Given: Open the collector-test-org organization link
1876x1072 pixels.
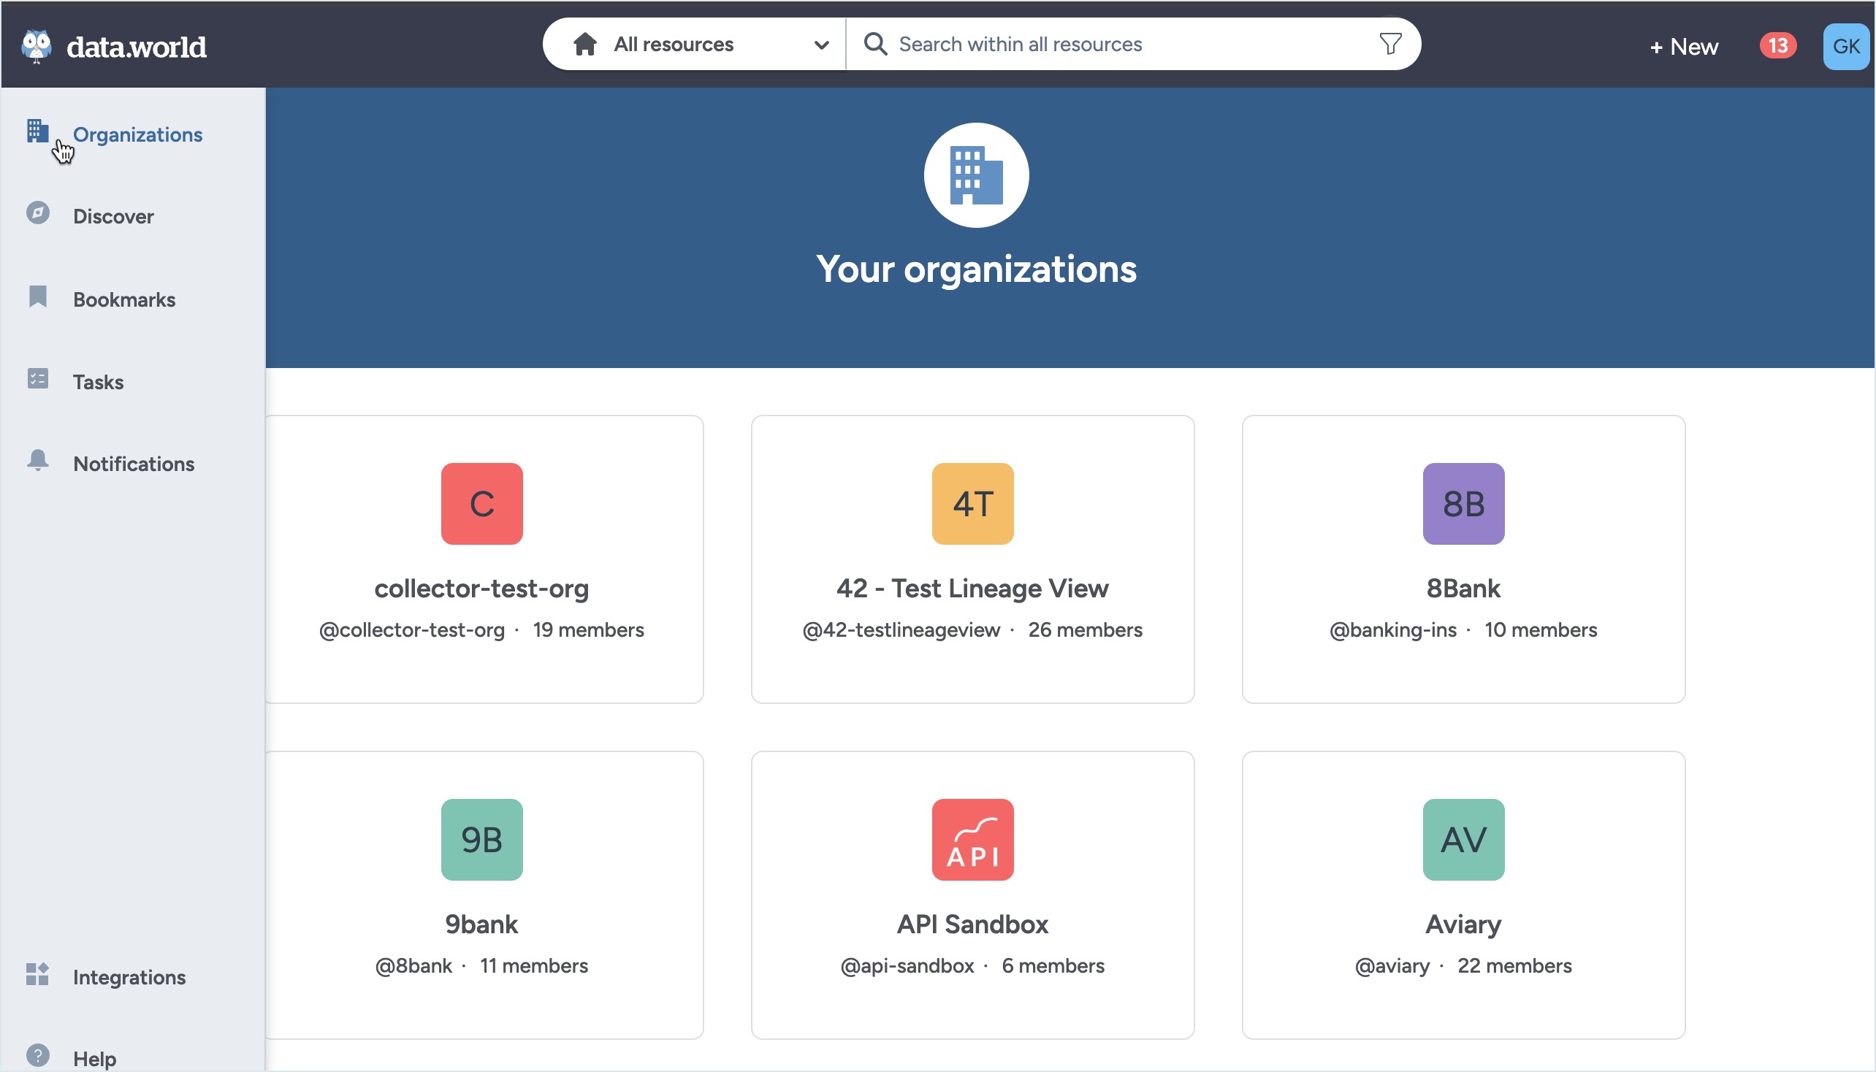Looking at the screenshot, I should (x=481, y=589).
